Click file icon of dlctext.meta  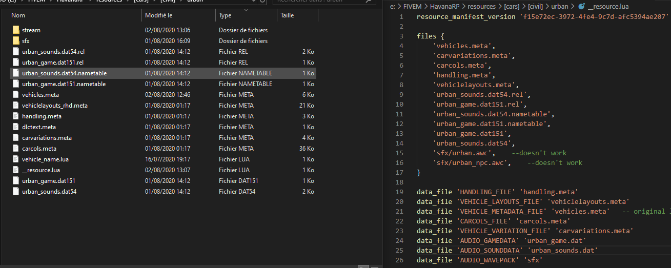[x=15, y=127]
